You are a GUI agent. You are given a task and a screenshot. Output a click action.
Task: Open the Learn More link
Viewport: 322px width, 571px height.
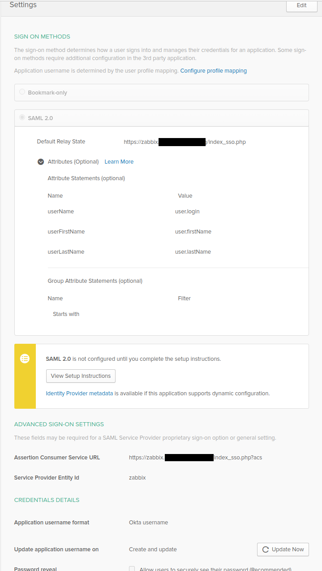[119, 162]
